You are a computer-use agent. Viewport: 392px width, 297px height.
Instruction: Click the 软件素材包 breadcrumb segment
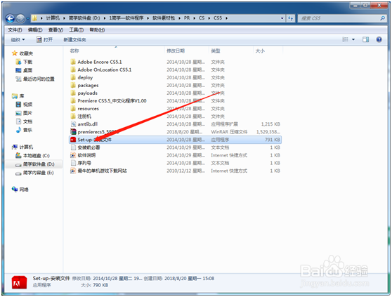tap(164, 18)
